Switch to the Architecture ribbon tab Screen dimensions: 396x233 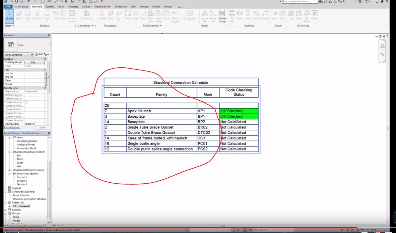[21, 6]
